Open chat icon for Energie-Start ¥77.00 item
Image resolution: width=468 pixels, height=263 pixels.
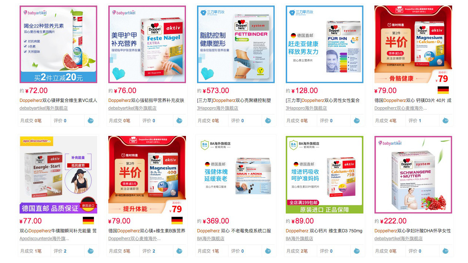click(x=91, y=251)
